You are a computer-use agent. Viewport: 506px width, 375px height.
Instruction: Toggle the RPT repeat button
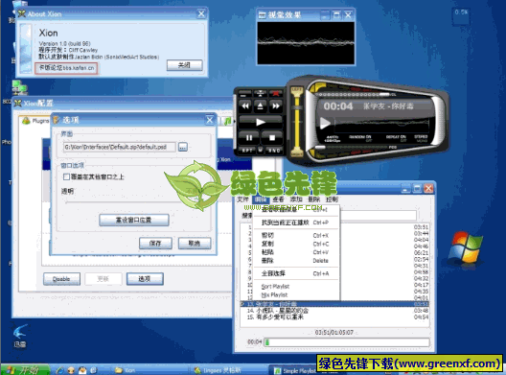click(247, 151)
